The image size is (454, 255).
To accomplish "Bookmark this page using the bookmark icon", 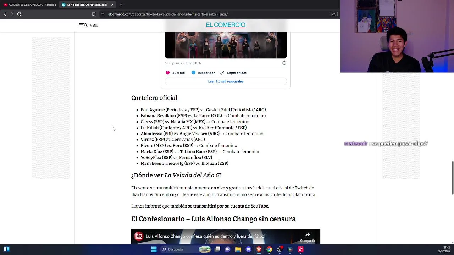I will pyautogui.click(x=94, y=14).
